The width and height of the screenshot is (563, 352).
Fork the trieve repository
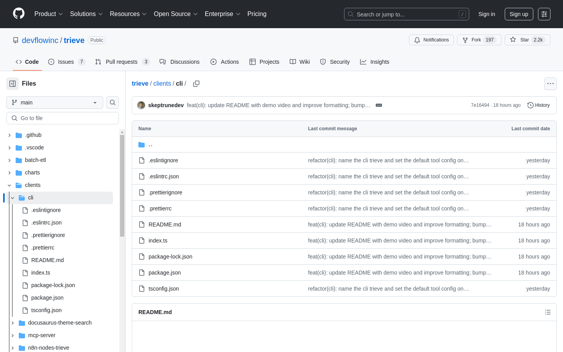tap(479, 40)
